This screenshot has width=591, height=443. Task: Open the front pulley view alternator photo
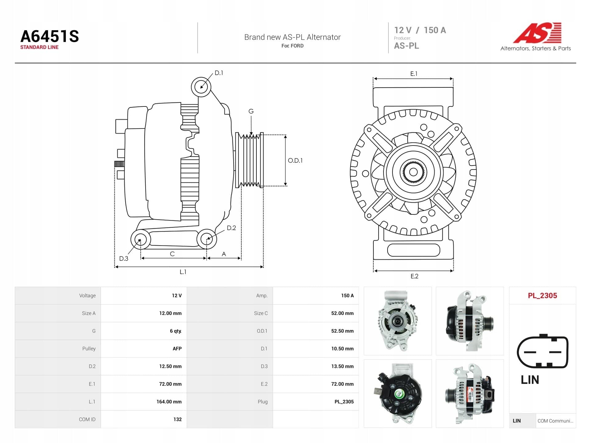[398, 321]
